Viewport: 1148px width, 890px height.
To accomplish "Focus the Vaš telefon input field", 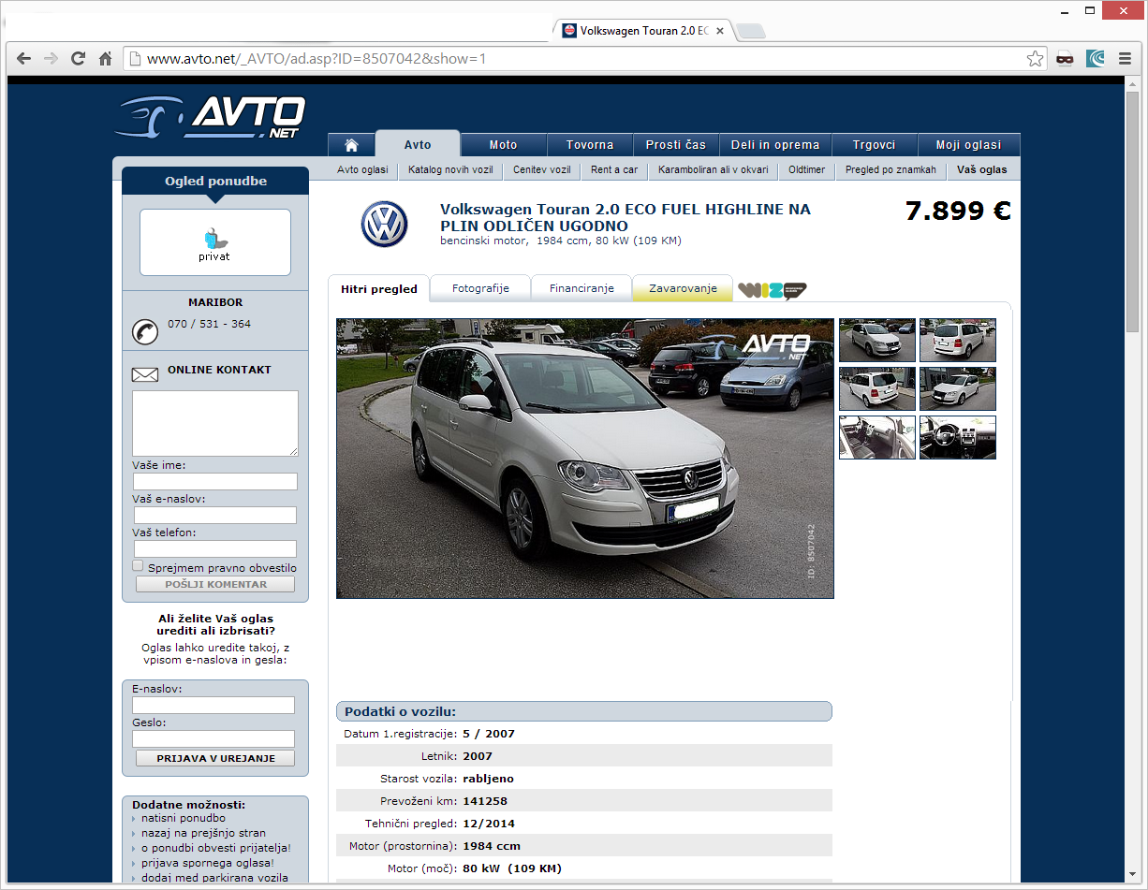I will [215, 549].
